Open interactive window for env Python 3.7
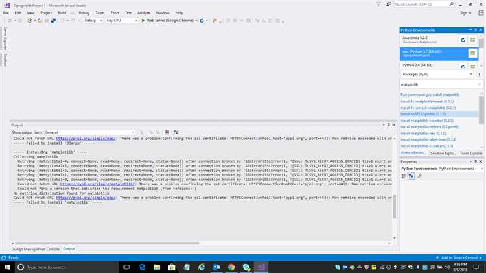Image resolution: width=486 pixels, height=273 pixels. 472,53
